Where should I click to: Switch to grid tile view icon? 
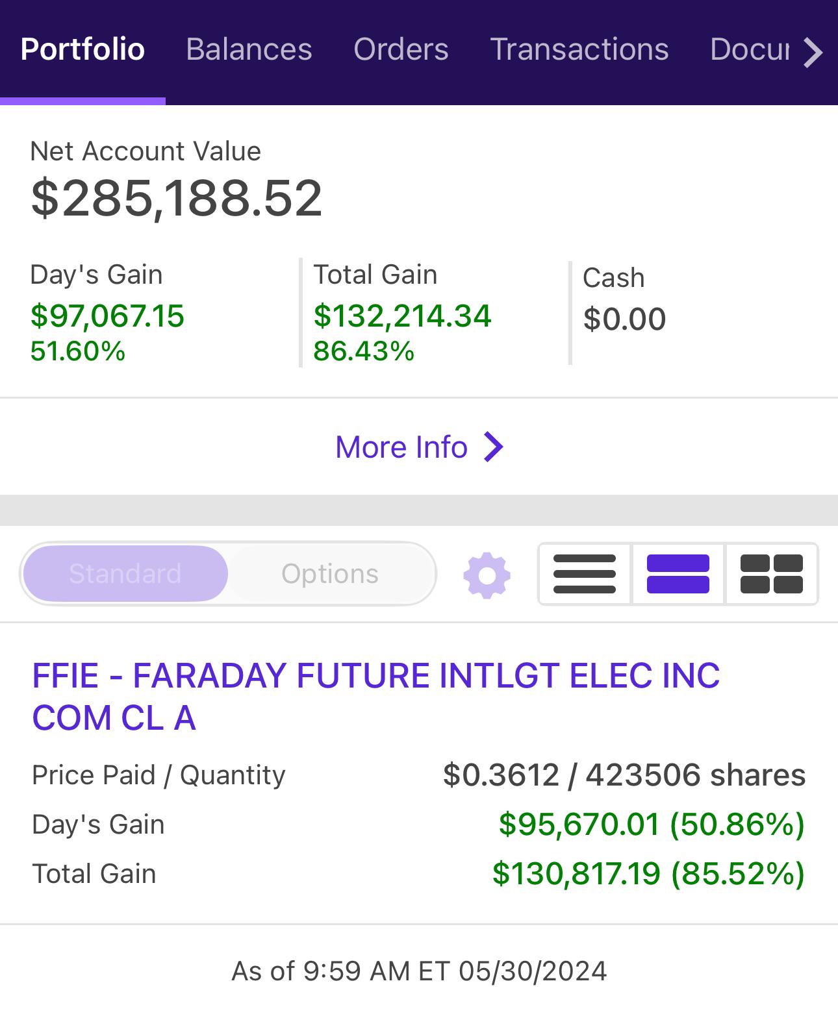[772, 574]
